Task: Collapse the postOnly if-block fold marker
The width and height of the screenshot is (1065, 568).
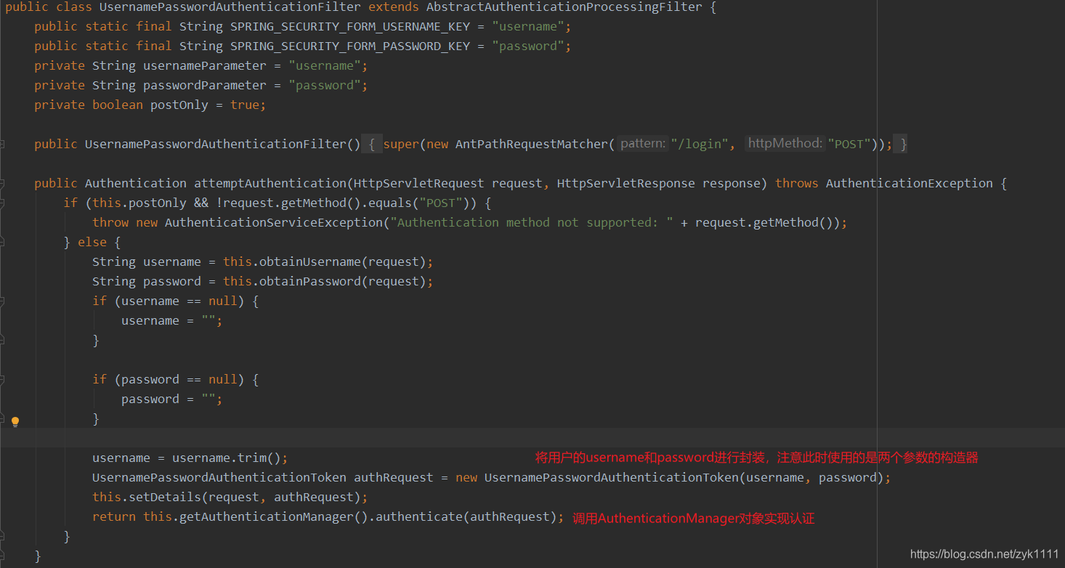Action: tap(2, 203)
